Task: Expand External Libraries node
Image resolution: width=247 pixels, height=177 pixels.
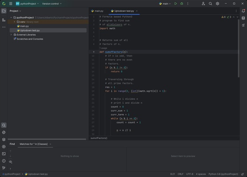Action: pyautogui.click(x=11, y=35)
